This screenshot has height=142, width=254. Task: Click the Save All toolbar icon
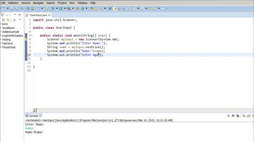click(17, 8)
